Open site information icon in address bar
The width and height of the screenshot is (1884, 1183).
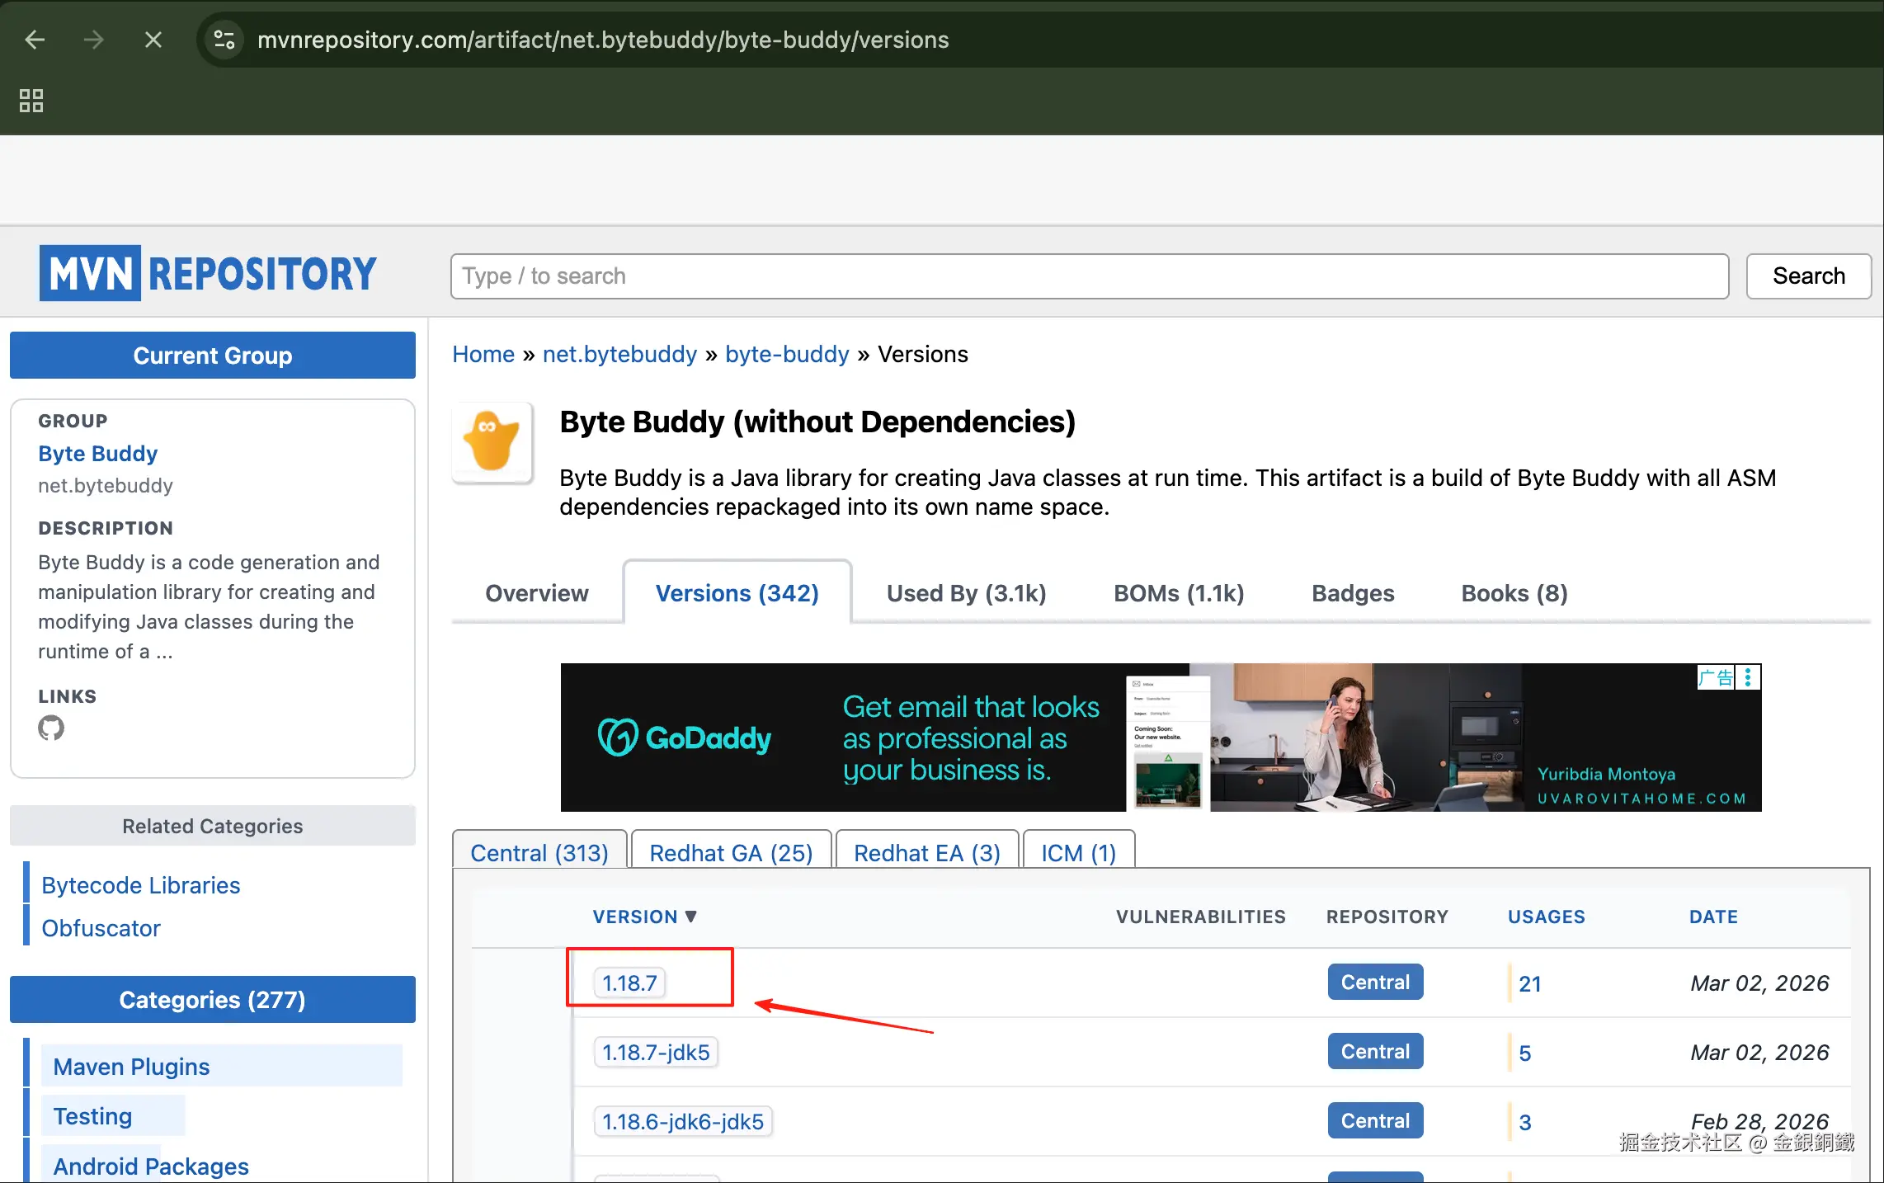click(x=224, y=40)
